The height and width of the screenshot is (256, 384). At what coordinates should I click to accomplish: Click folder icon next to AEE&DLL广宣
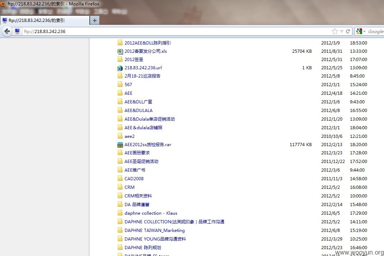click(120, 101)
